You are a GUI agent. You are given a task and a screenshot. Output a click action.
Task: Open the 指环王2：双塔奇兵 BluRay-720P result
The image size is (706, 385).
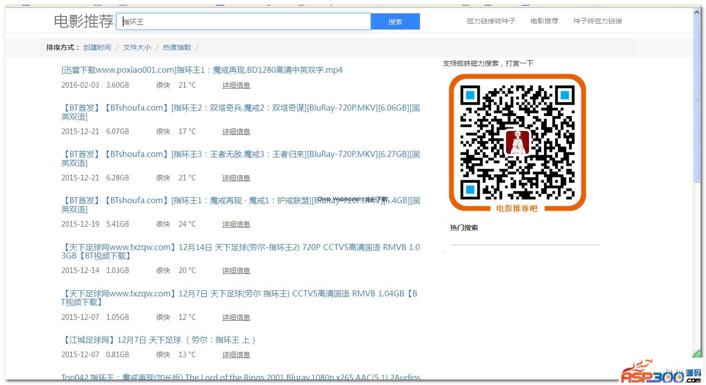click(x=240, y=112)
